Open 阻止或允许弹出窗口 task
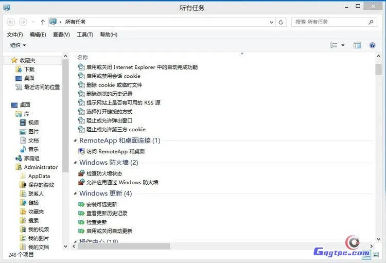The height and width of the screenshot is (263, 386). coord(109,120)
